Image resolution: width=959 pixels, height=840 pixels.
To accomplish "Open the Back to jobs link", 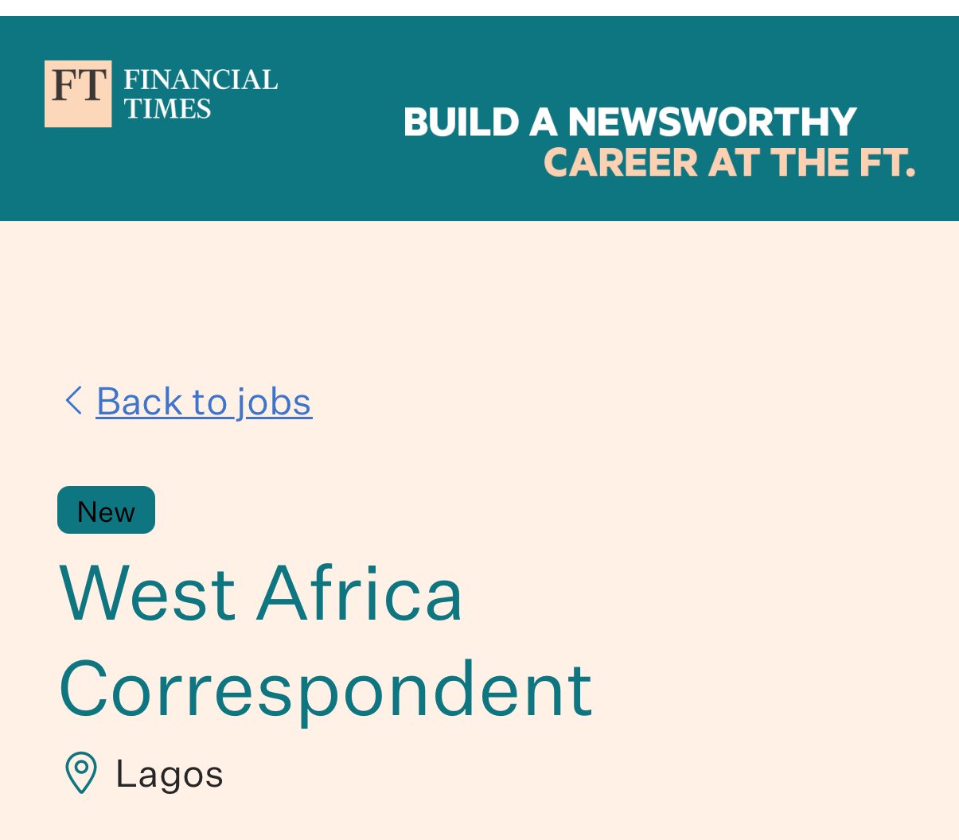I will point(204,401).
